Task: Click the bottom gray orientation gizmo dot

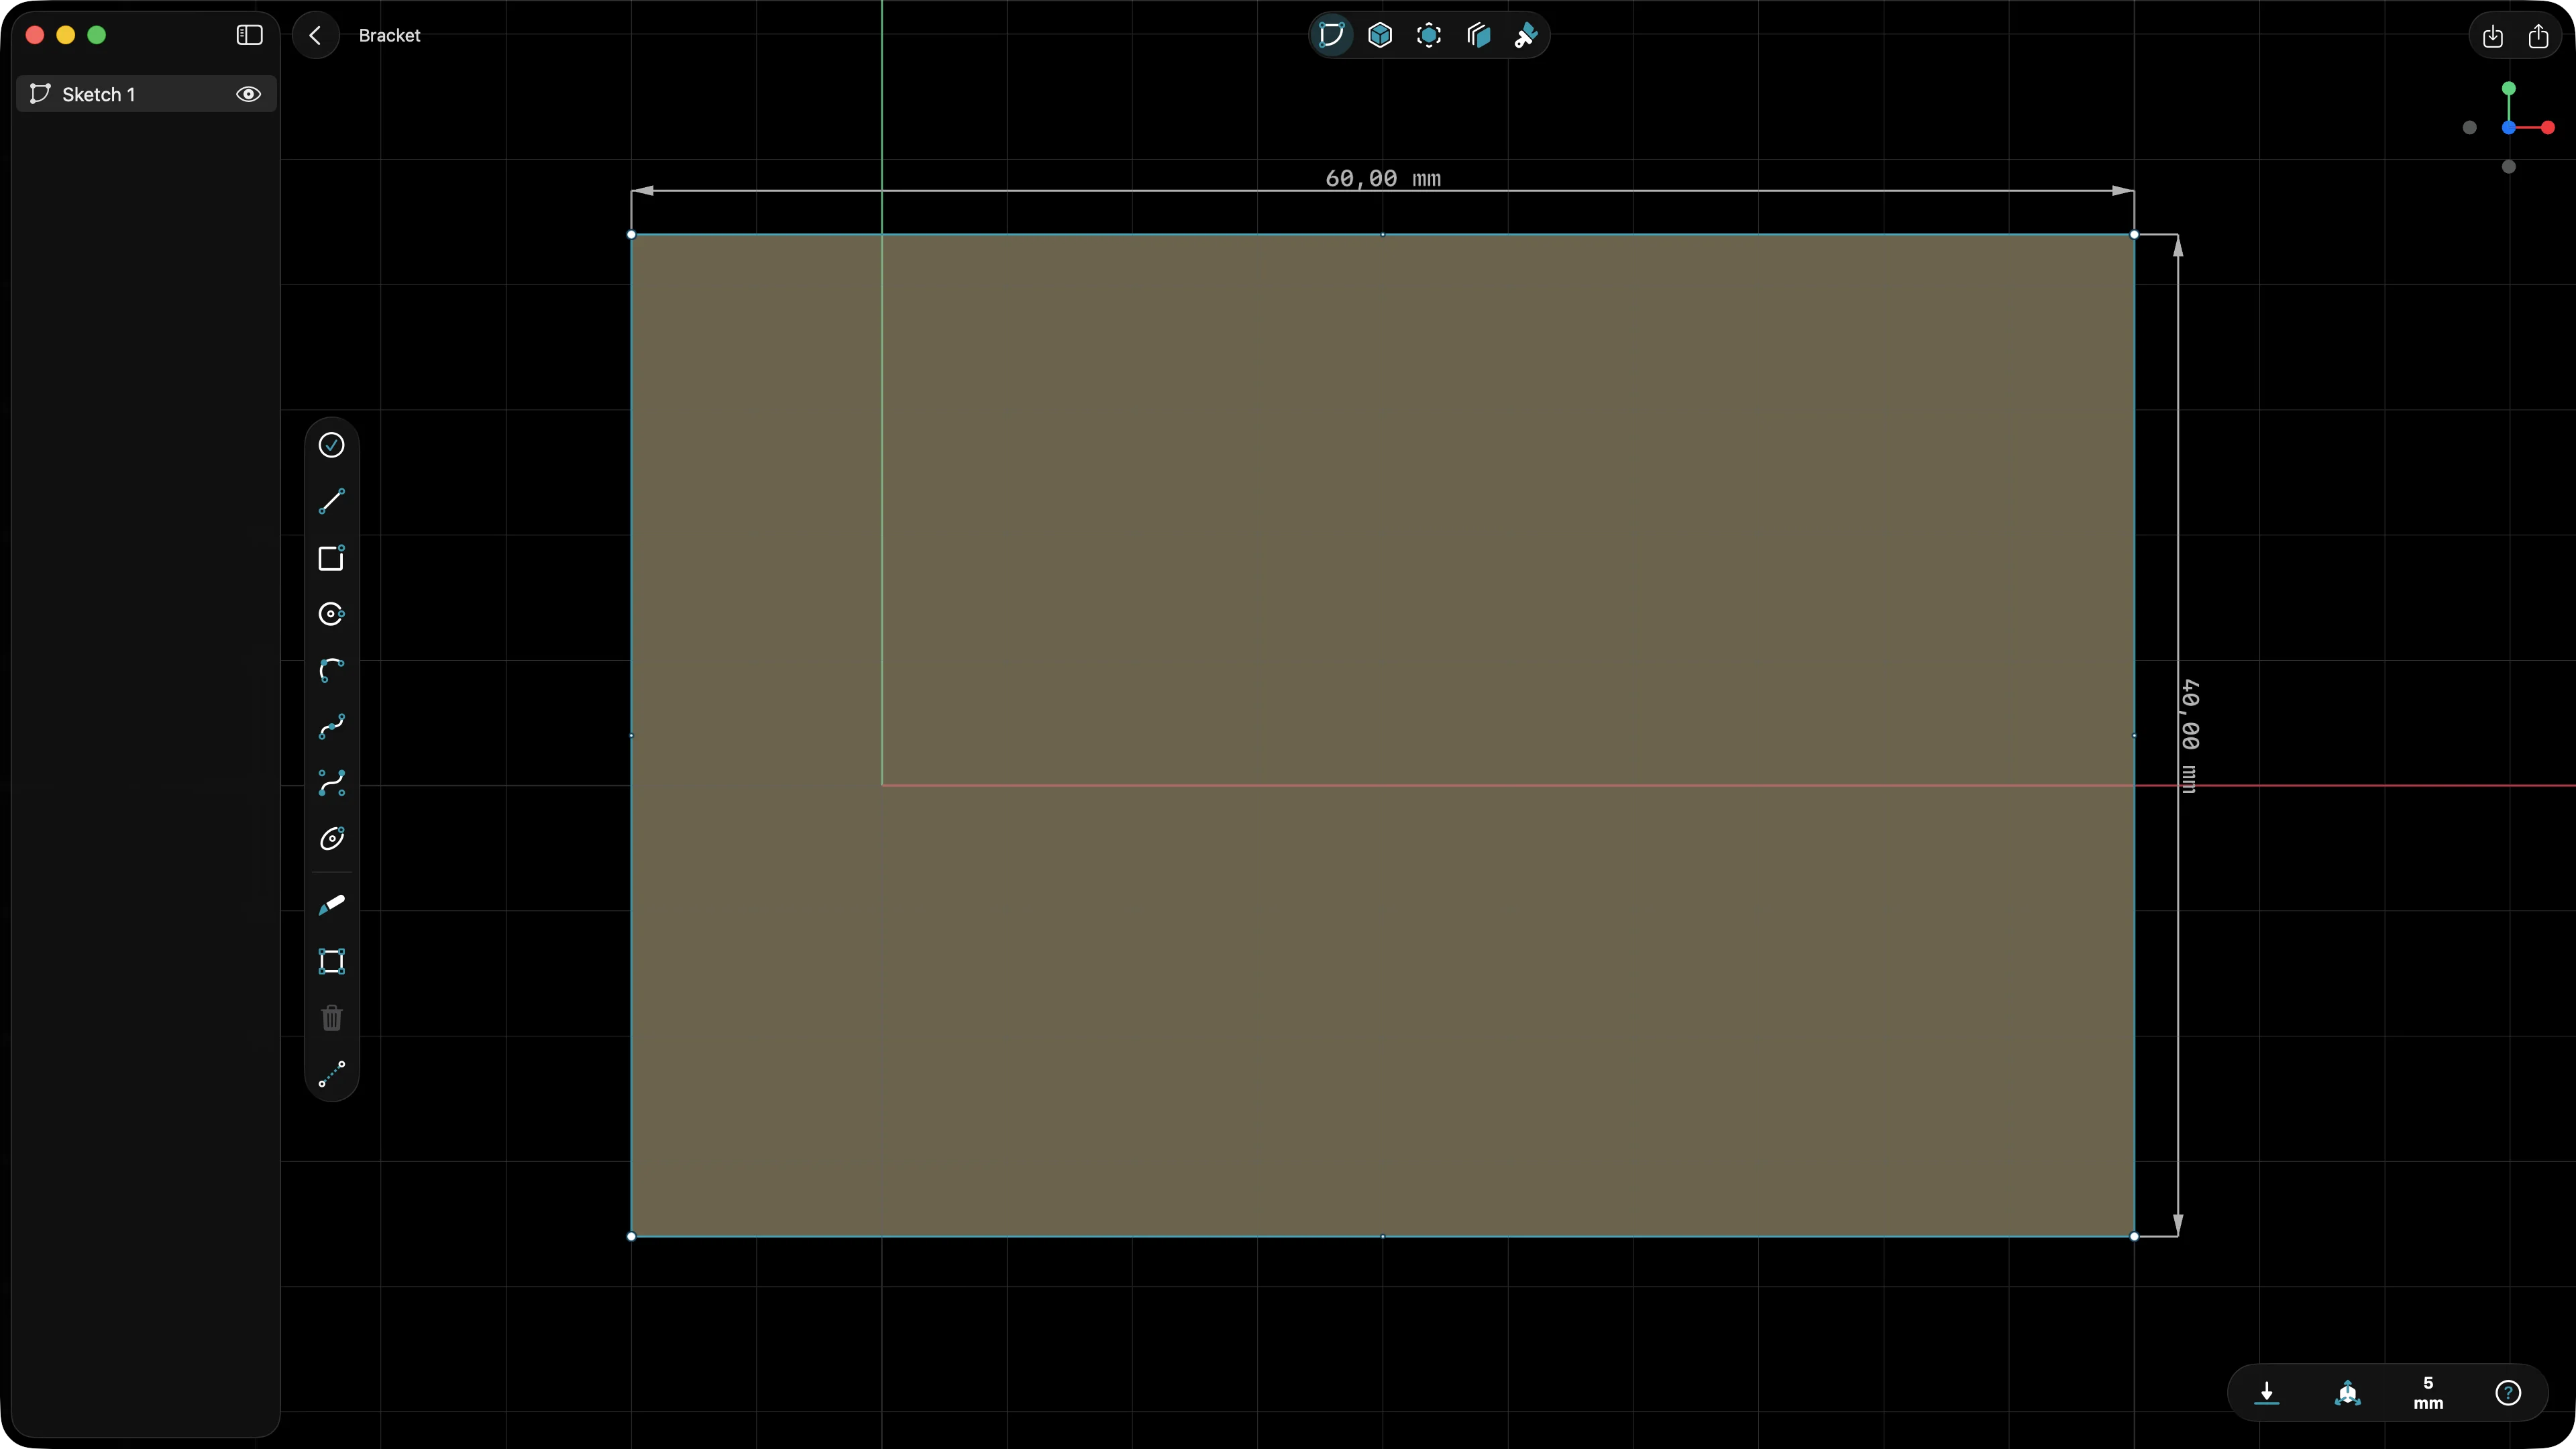Action: pos(2508,166)
